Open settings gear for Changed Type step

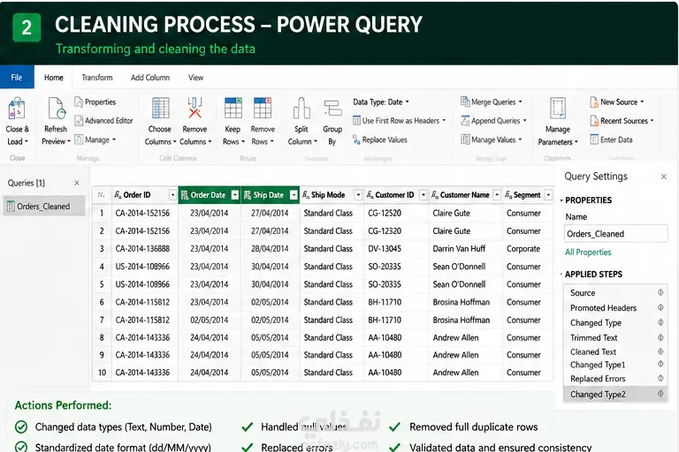point(660,322)
